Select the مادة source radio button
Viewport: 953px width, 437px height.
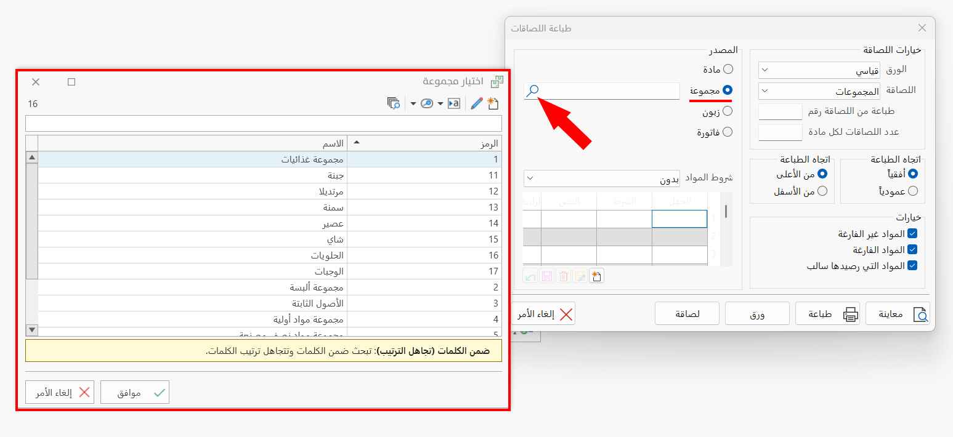pyautogui.click(x=729, y=69)
